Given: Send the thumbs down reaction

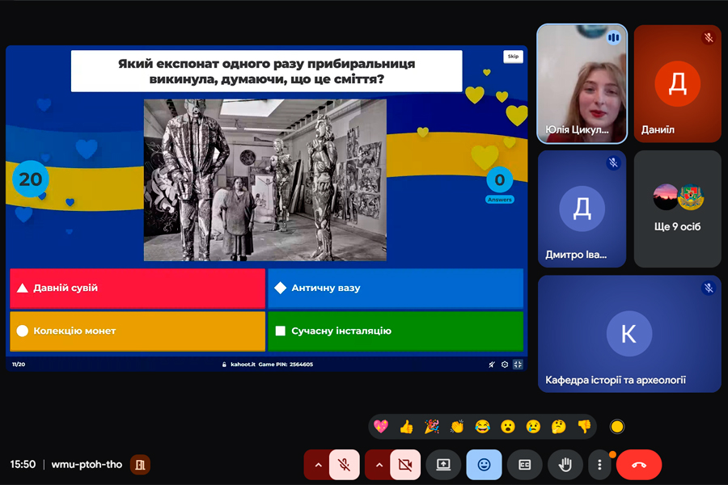Looking at the screenshot, I should pyautogui.click(x=584, y=426).
